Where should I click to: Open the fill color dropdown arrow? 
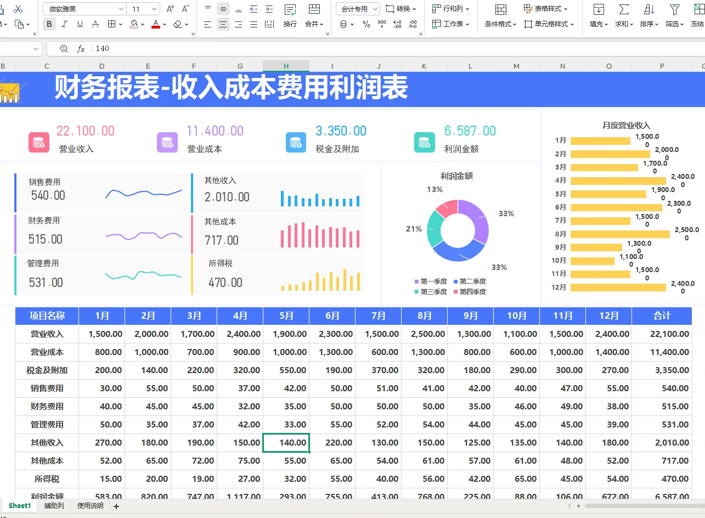coord(143,25)
